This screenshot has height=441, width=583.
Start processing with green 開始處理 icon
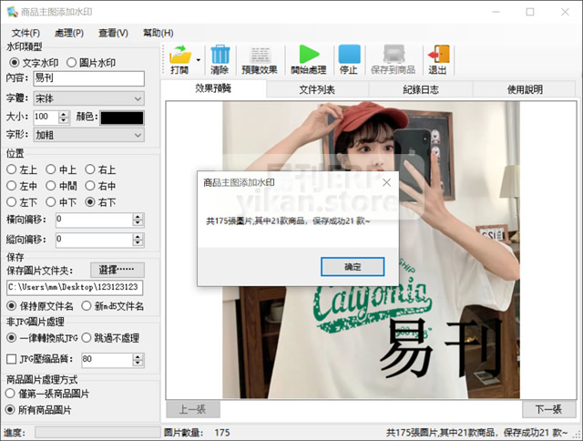310,55
